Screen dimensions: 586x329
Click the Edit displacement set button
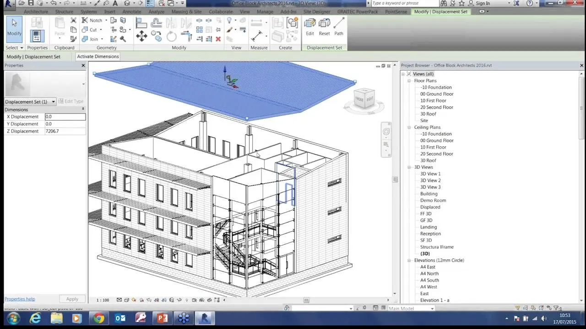[310, 27]
